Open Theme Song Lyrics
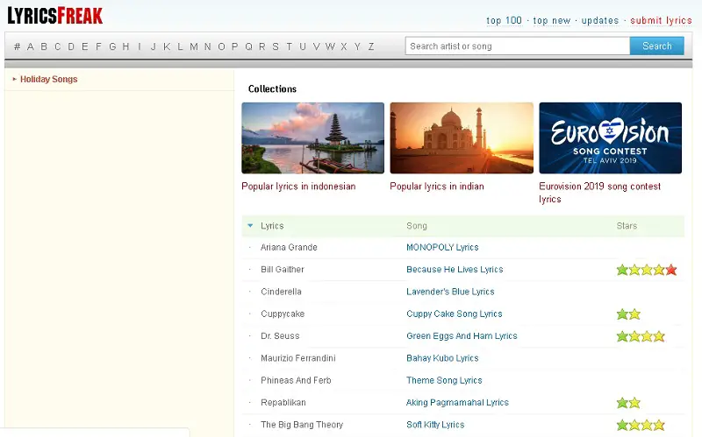Image resolution: width=702 pixels, height=437 pixels. point(444,381)
